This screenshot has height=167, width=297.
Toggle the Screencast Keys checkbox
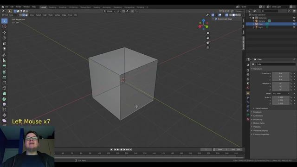coord(216,19)
